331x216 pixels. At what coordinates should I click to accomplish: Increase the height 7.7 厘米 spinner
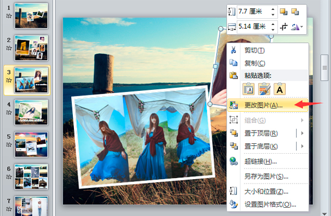pyautogui.click(x=273, y=9)
